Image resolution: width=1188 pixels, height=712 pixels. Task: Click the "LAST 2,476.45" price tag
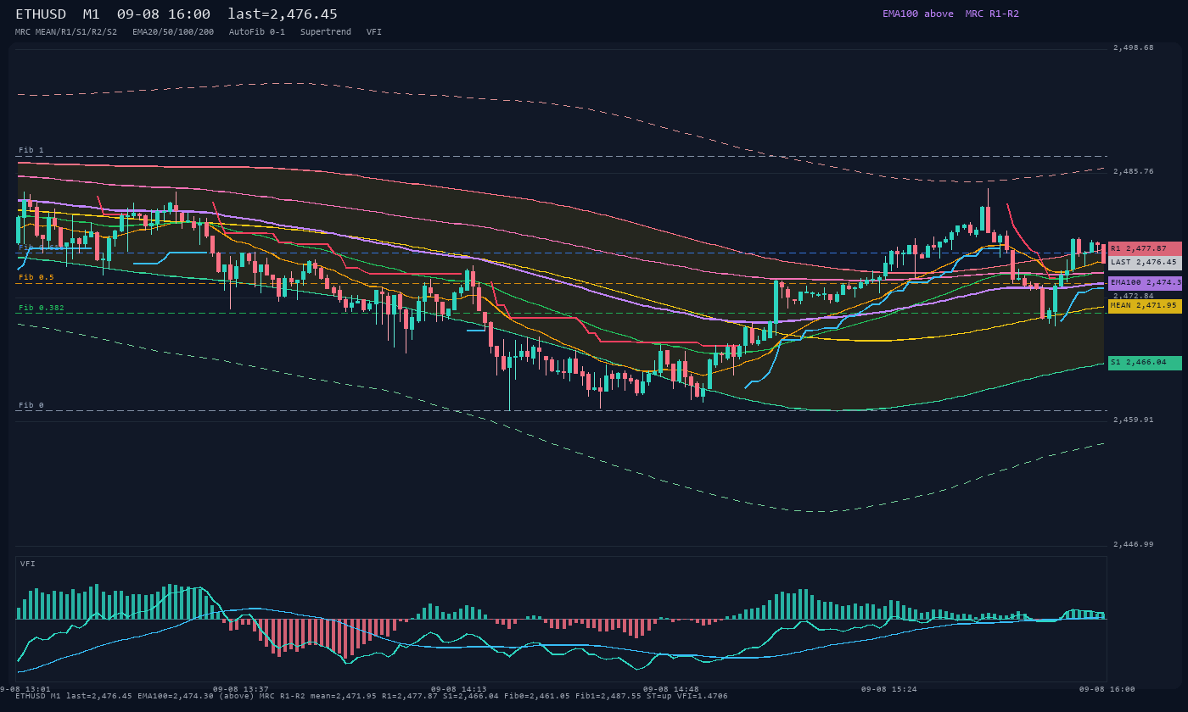[1145, 263]
